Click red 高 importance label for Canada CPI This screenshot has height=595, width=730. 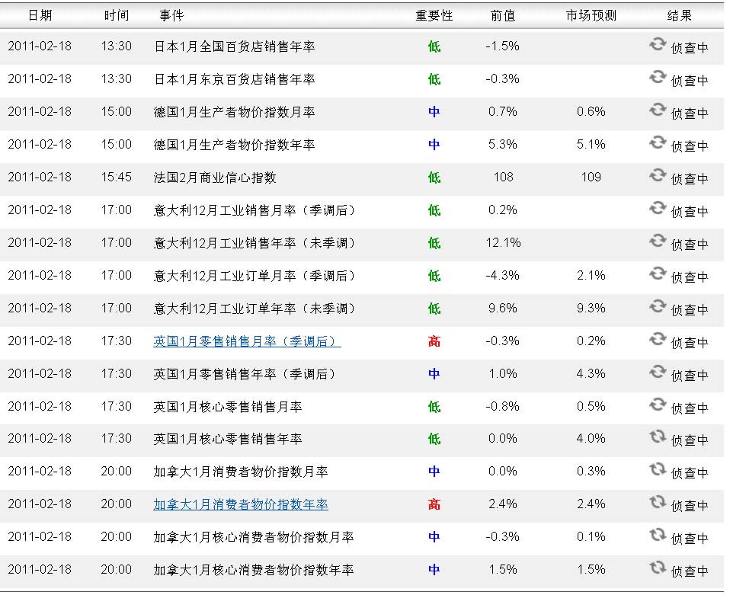pyautogui.click(x=434, y=504)
